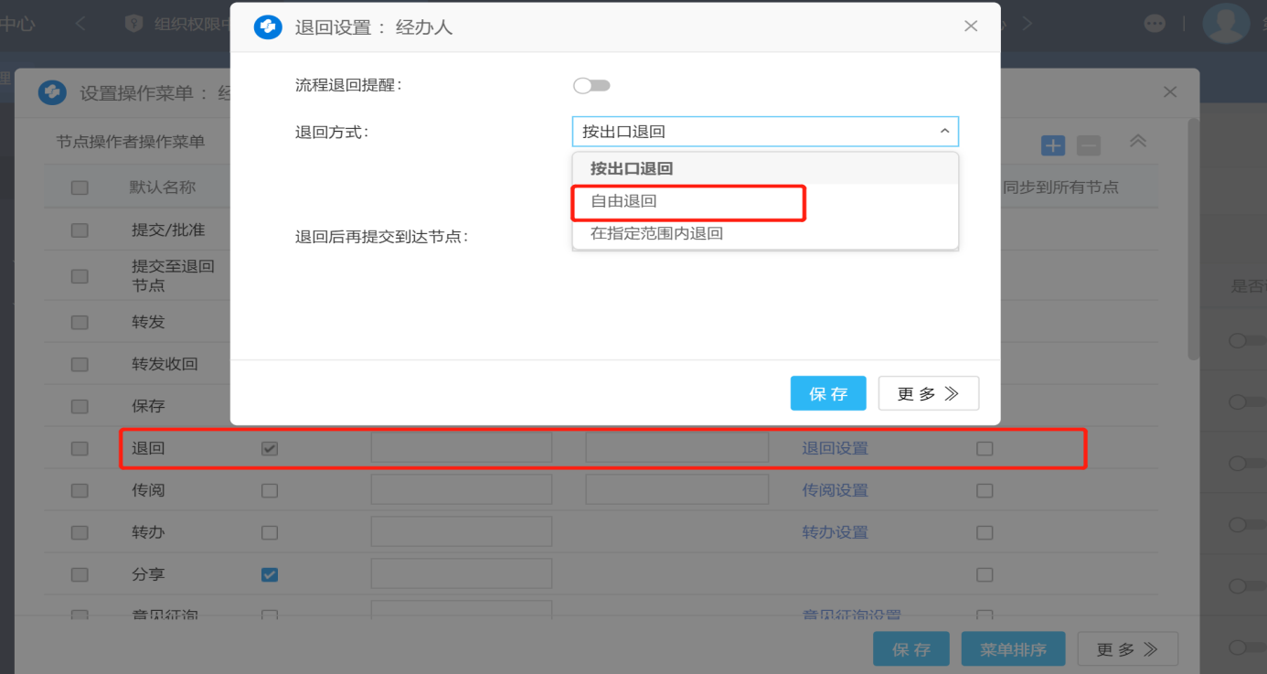Choose 在指定范围内退回 from the list

click(x=656, y=233)
